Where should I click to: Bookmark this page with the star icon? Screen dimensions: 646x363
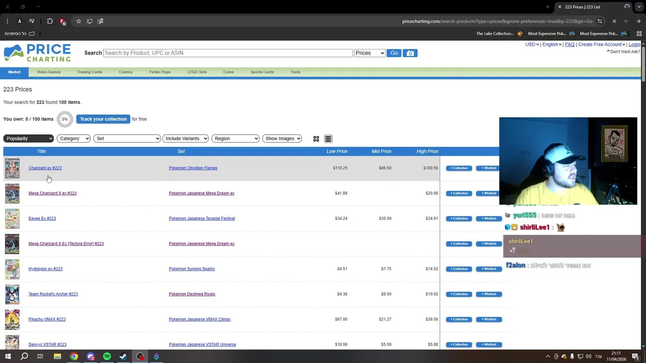78,21
